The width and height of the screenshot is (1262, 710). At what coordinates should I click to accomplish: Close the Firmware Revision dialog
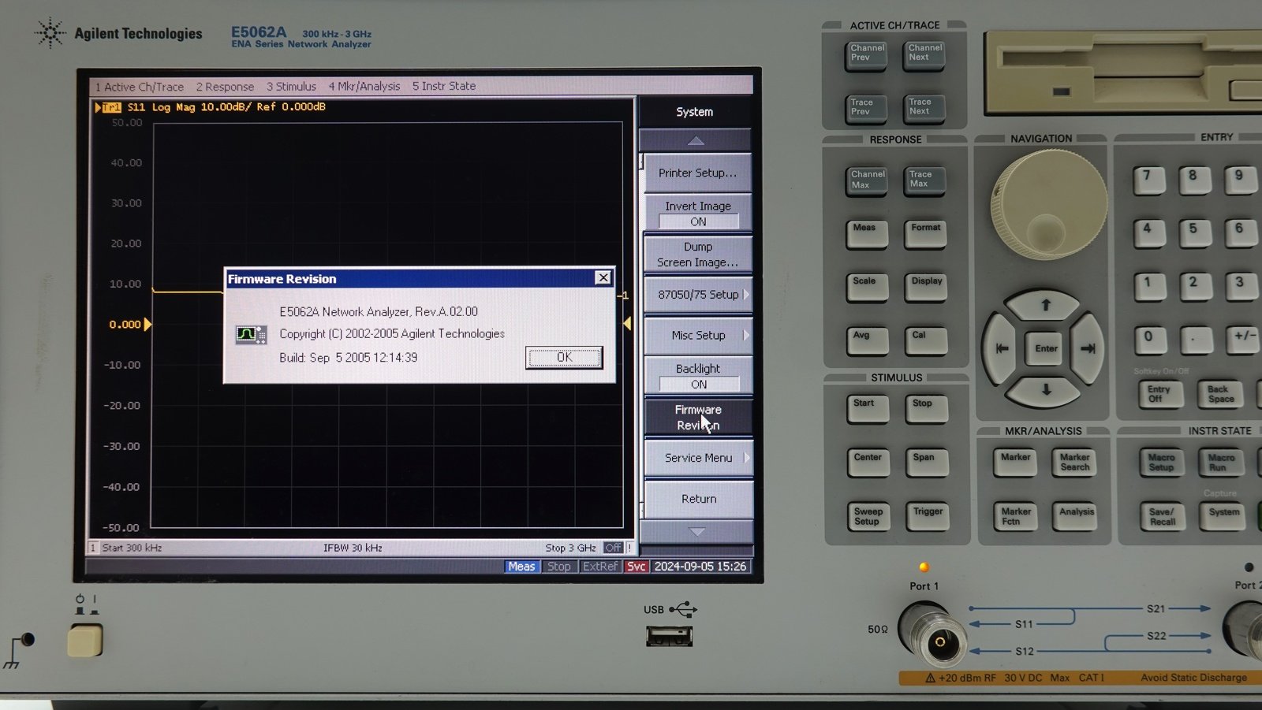[x=603, y=277]
